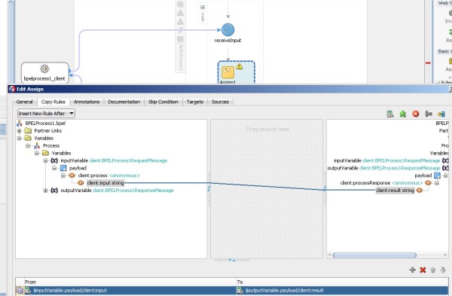Click the Process node icon in source tree
The height and width of the screenshot is (296, 452).
pyautogui.click(x=37, y=145)
